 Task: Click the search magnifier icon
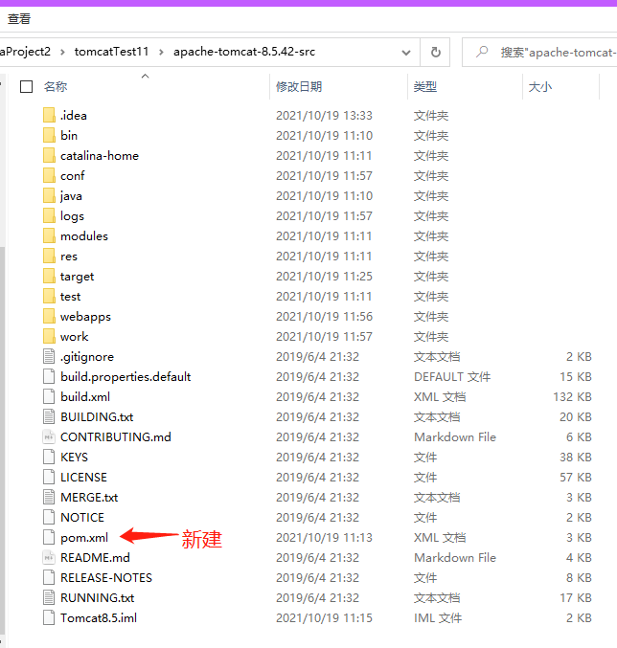482,52
